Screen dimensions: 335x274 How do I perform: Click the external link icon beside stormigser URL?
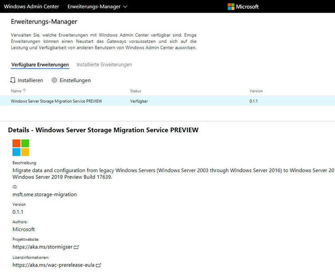pyautogui.click(x=76, y=247)
